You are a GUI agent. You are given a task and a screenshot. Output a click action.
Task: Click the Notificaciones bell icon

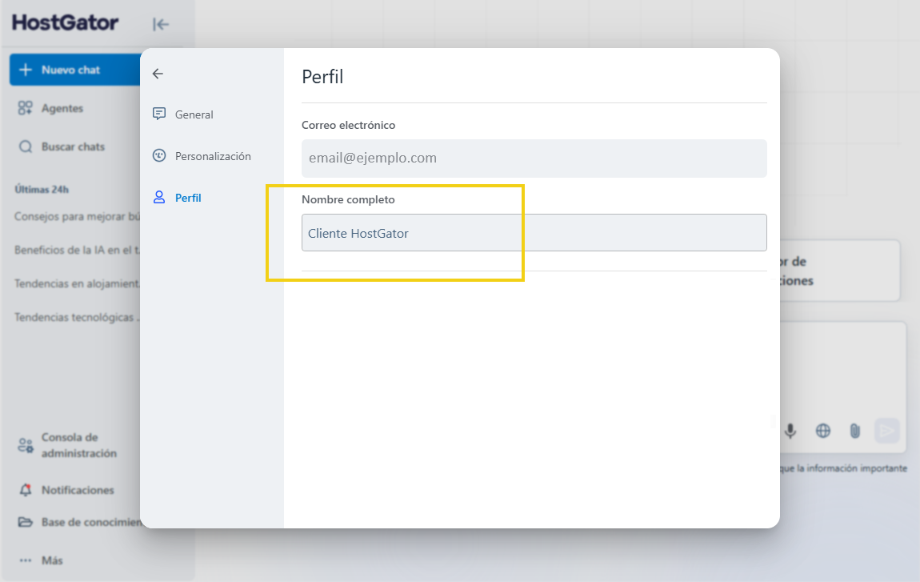click(x=26, y=490)
